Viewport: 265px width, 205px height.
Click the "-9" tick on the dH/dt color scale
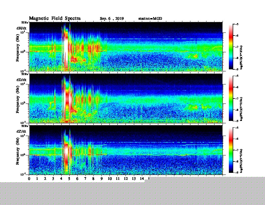click(237, 69)
